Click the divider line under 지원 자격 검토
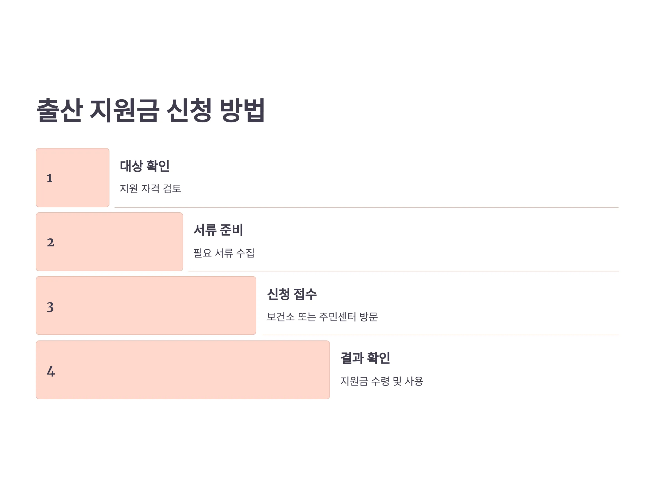The height and width of the screenshot is (495, 660). (367, 207)
